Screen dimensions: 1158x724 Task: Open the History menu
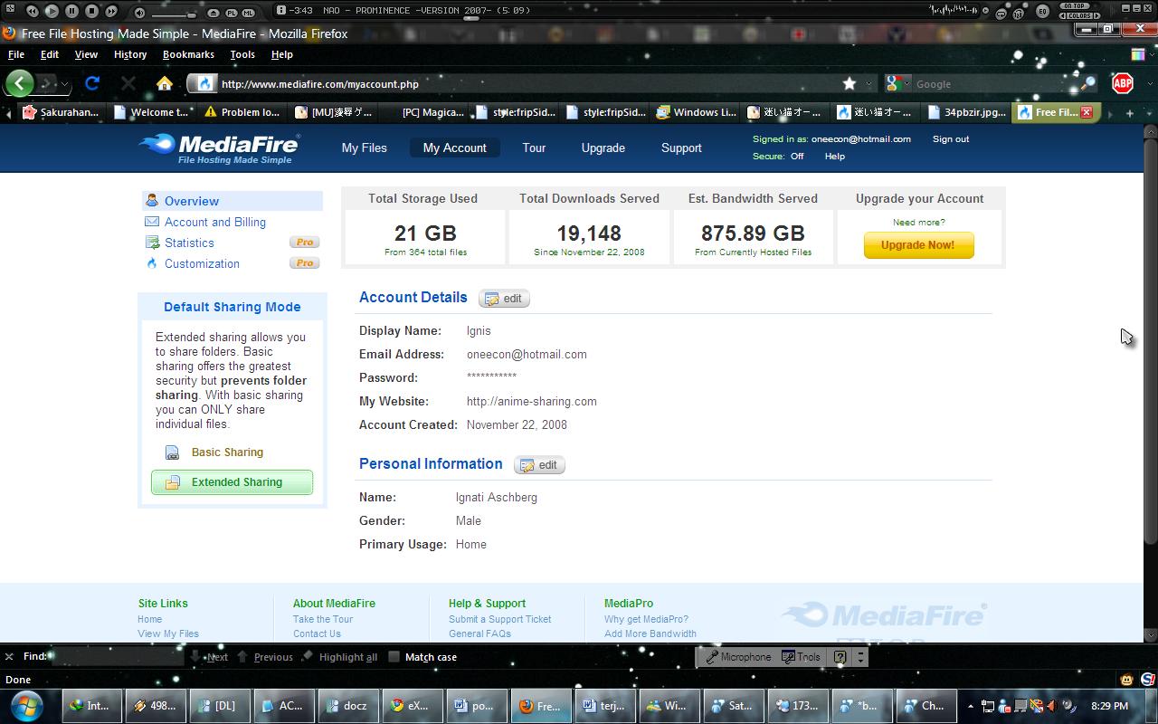coord(130,54)
